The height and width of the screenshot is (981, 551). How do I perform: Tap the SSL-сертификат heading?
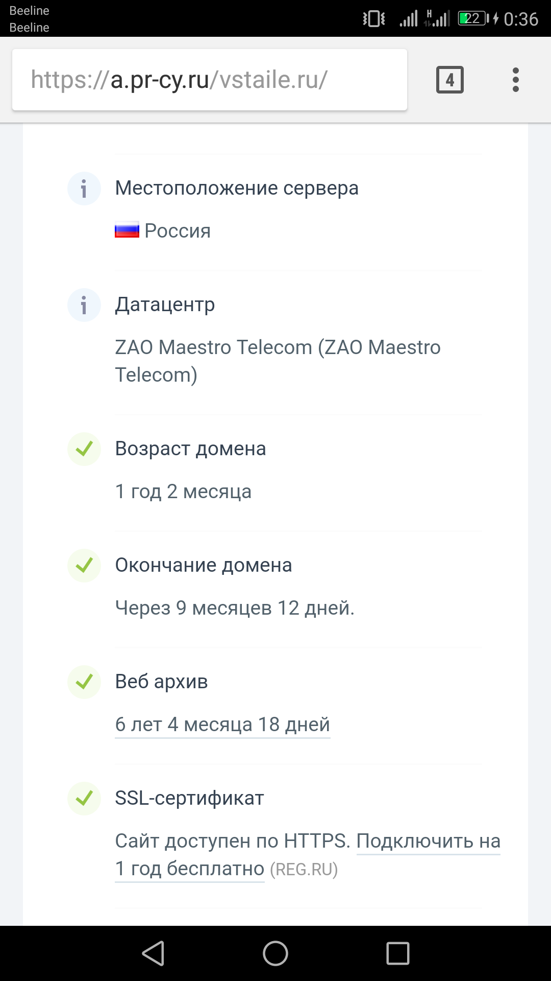[x=189, y=798]
